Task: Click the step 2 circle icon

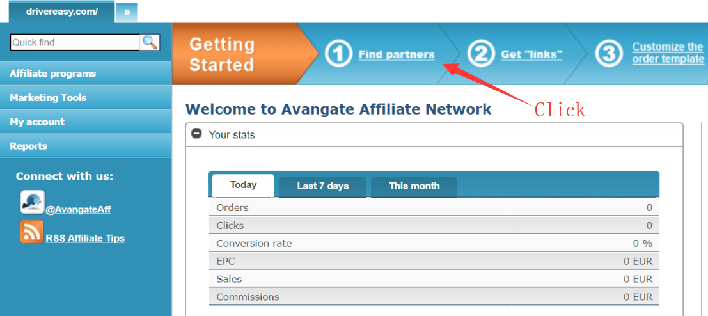Action: point(481,54)
